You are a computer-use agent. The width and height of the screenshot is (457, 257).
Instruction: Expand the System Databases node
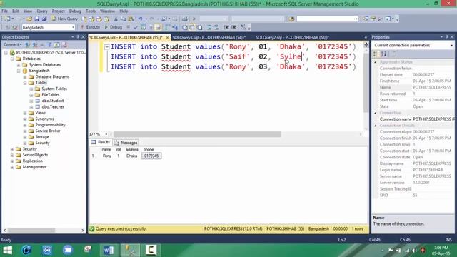[19, 65]
